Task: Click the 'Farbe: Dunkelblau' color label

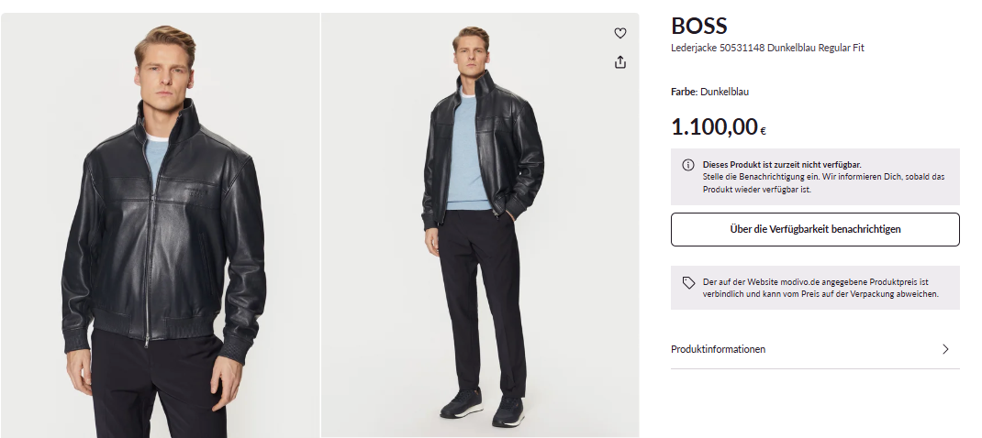Action: (709, 92)
